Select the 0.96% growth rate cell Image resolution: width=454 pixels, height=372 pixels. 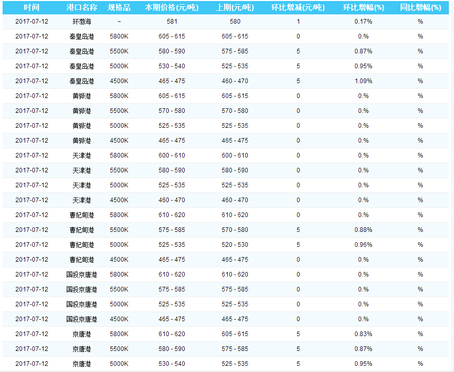pyautogui.click(x=363, y=245)
